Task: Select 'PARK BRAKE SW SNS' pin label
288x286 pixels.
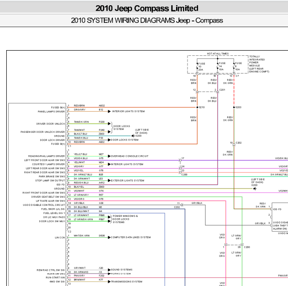Action: (52, 177)
